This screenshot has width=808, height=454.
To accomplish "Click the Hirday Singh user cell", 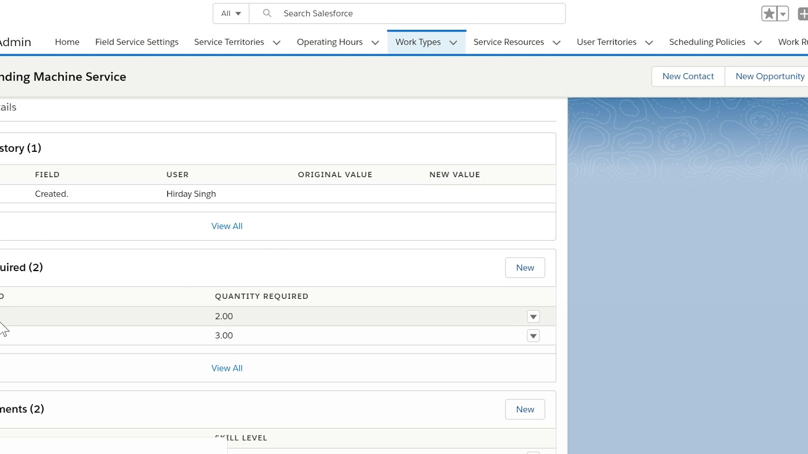I will pos(191,194).
